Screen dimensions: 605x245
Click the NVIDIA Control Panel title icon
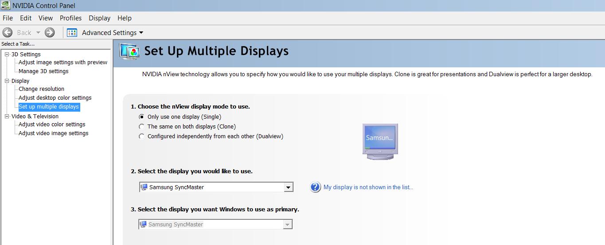coord(5,5)
